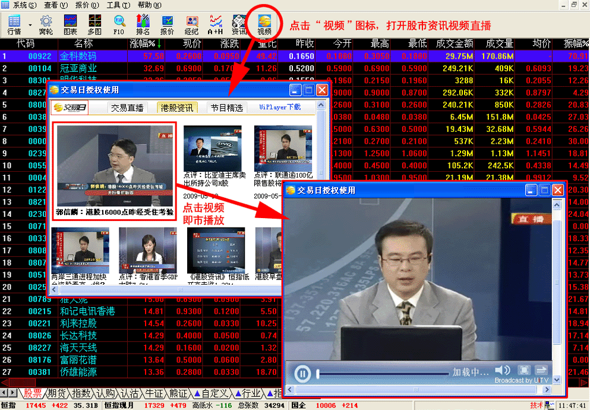Screen dimensions: 590x410
Task: Expand the dropdown arrow beside 行情
Action: 30,25
